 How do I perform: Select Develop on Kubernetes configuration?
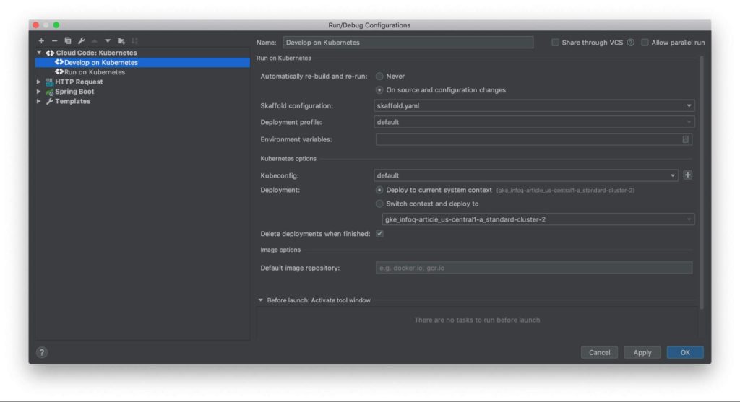pyautogui.click(x=142, y=62)
